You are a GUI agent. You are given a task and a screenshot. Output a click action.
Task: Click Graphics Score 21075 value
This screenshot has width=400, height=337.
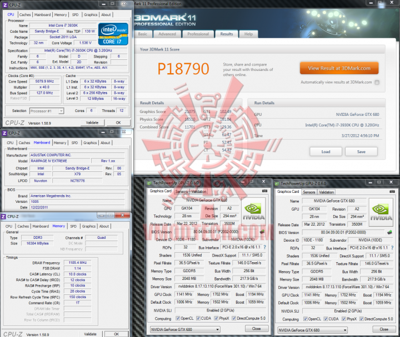tap(190, 111)
